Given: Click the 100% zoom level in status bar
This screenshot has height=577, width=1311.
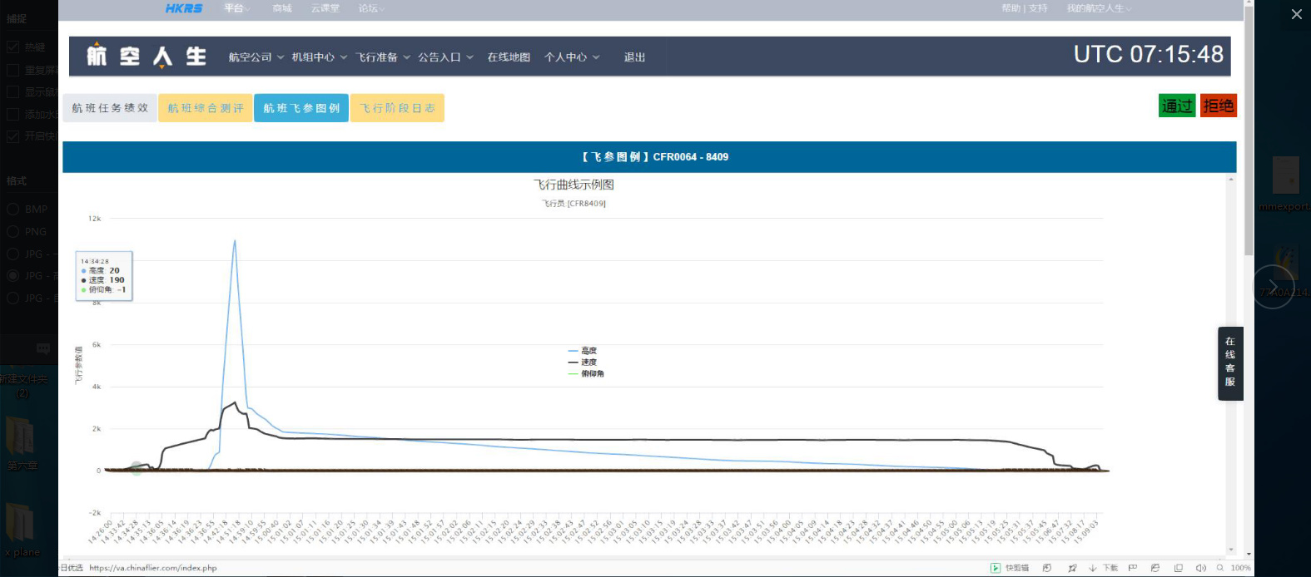Looking at the screenshot, I should coord(1240,568).
